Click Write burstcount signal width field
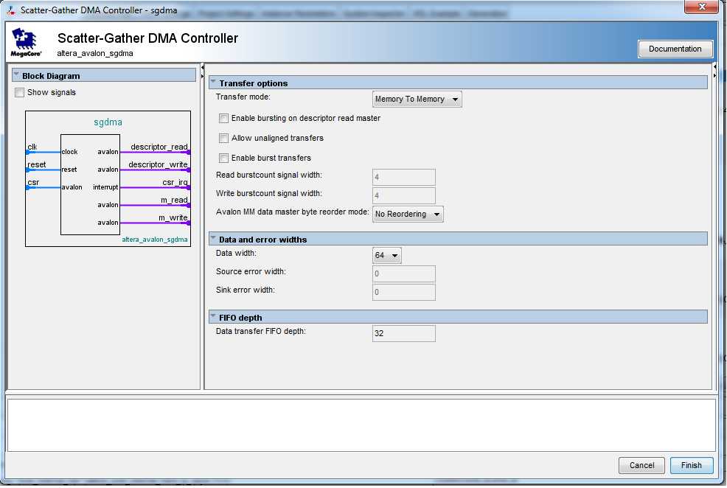727x488 pixels. tap(403, 195)
